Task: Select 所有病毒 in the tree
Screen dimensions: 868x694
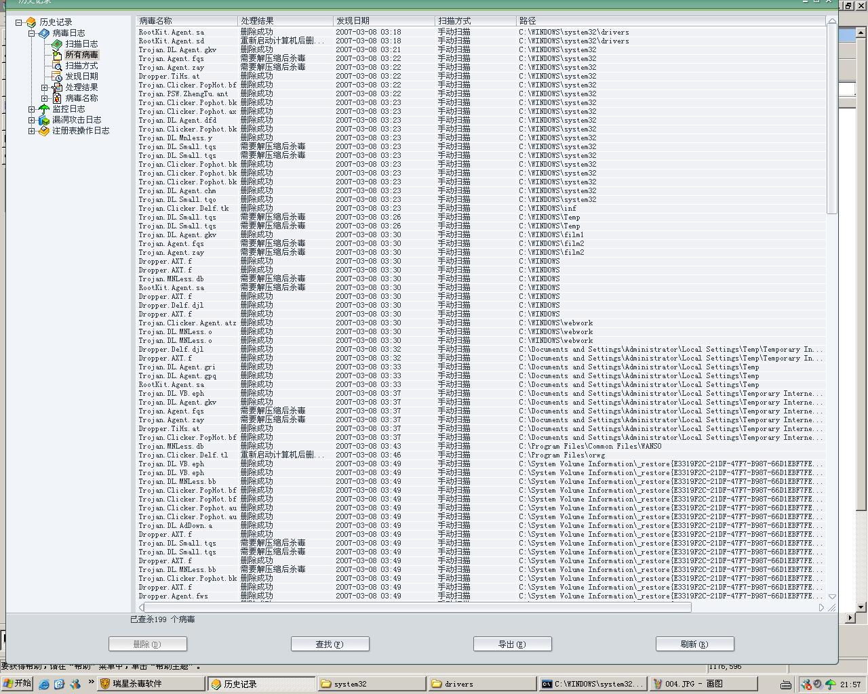Action: pyautogui.click(x=81, y=55)
